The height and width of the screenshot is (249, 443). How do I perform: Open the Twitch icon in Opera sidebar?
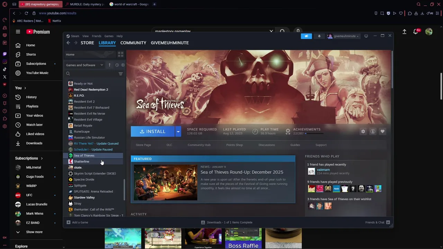4,54
